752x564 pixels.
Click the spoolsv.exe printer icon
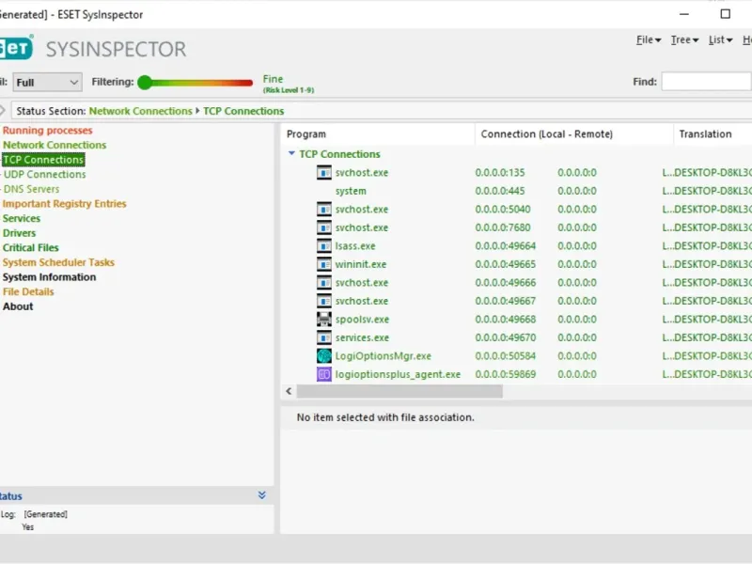323,320
